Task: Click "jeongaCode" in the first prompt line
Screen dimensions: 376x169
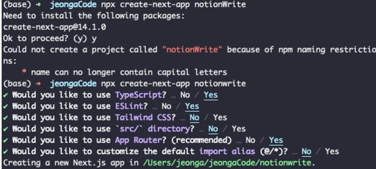Action: (x=73, y=4)
